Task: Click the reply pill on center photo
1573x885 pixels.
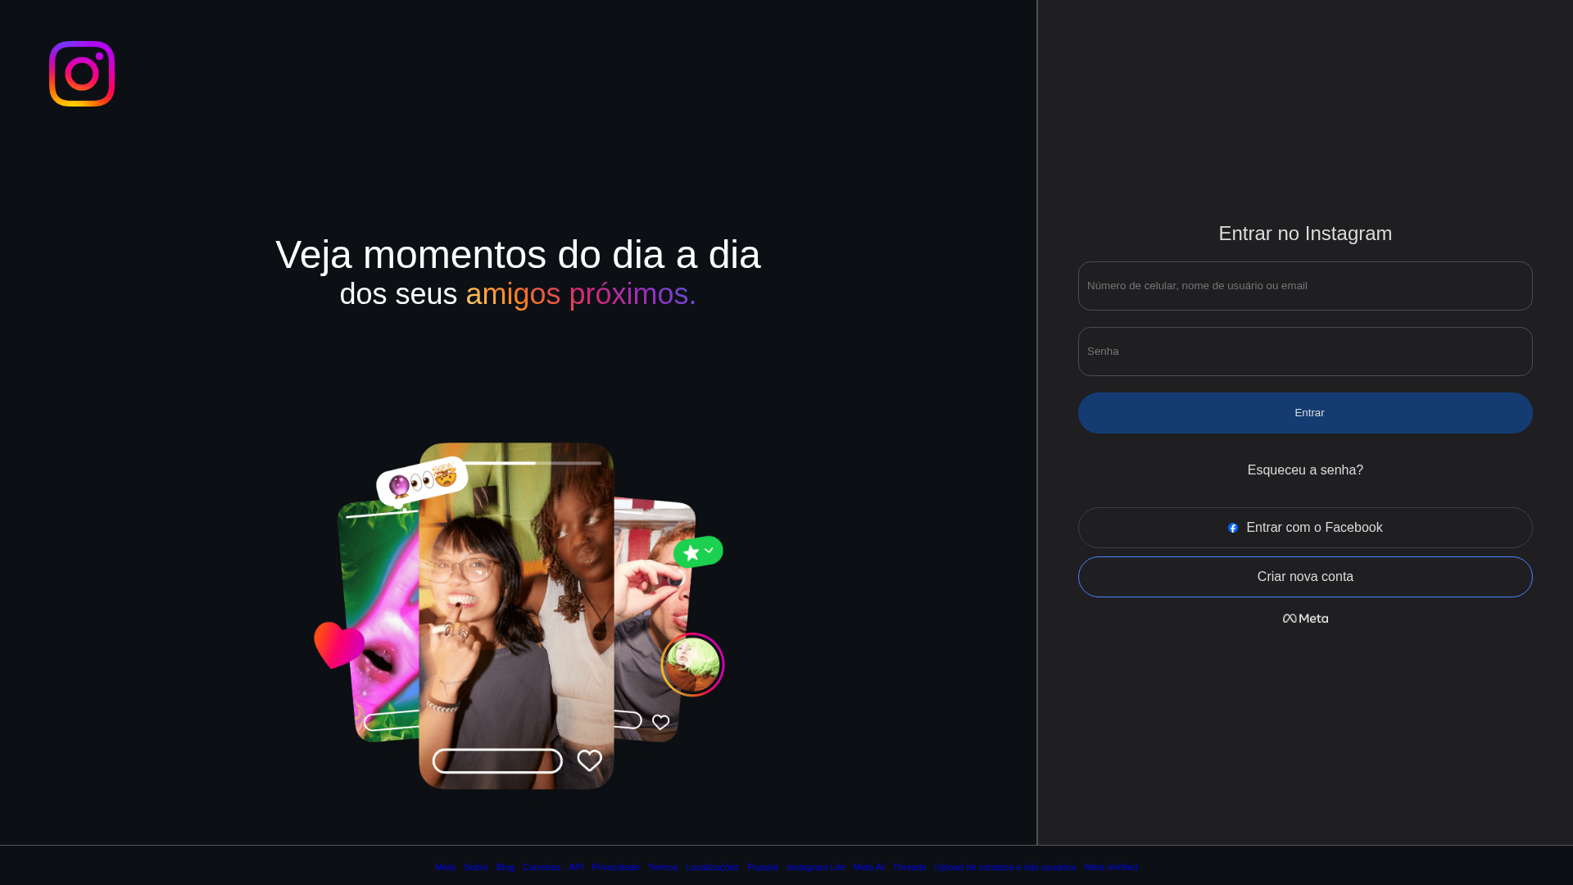Action: click(x=497, y=761)
